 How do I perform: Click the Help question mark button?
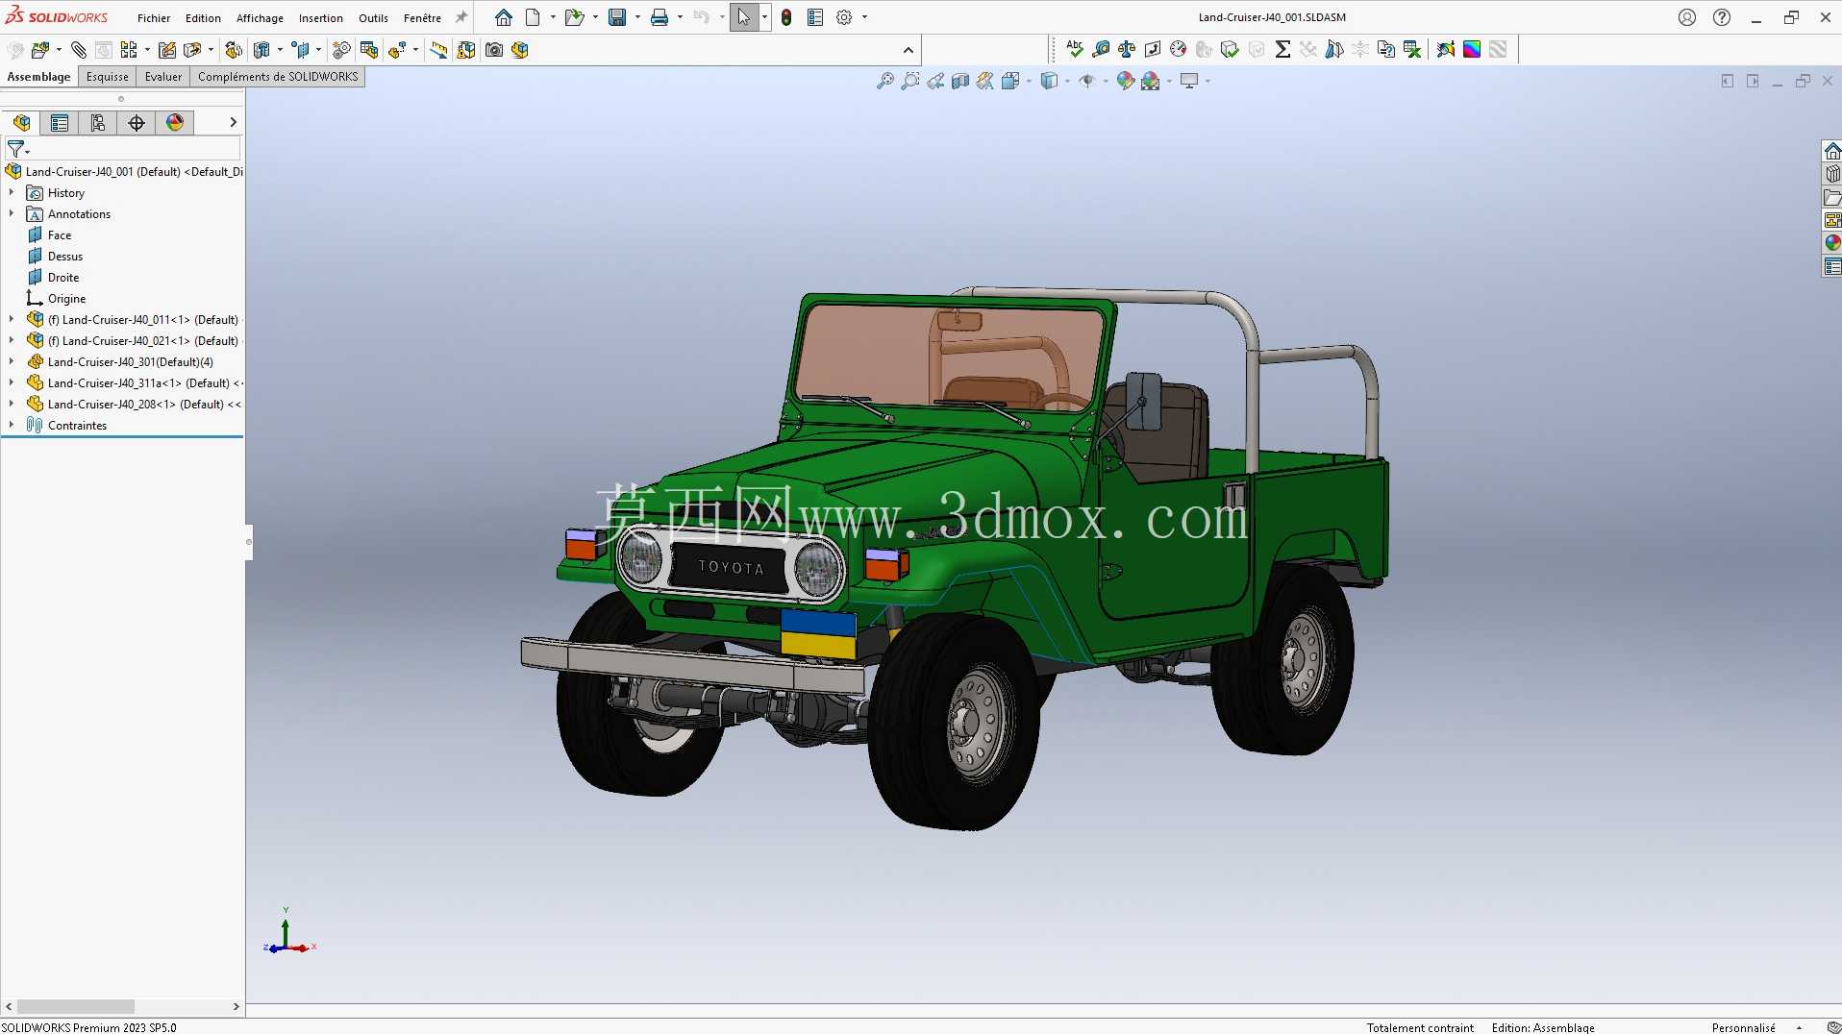(1722, 17)
